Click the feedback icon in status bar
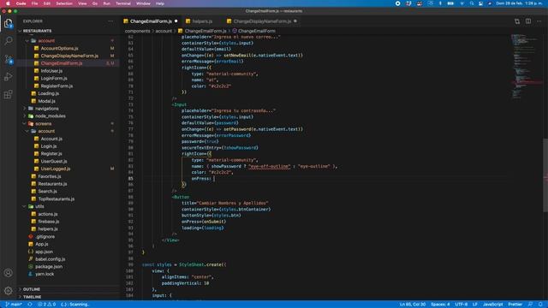 pyautogui.click(x=531, y=305)
